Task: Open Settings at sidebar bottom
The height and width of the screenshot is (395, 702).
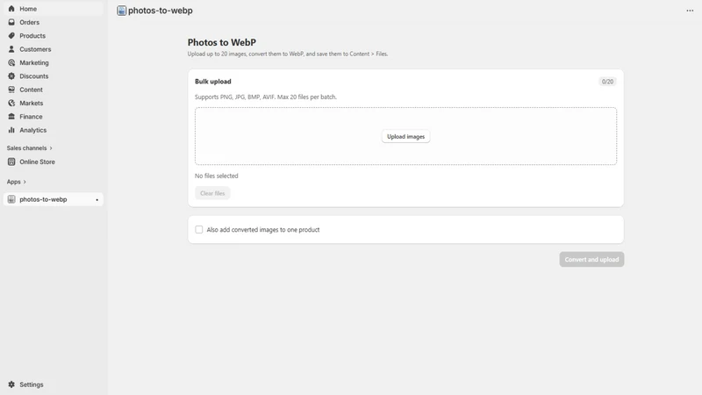Action: [53, 384]
